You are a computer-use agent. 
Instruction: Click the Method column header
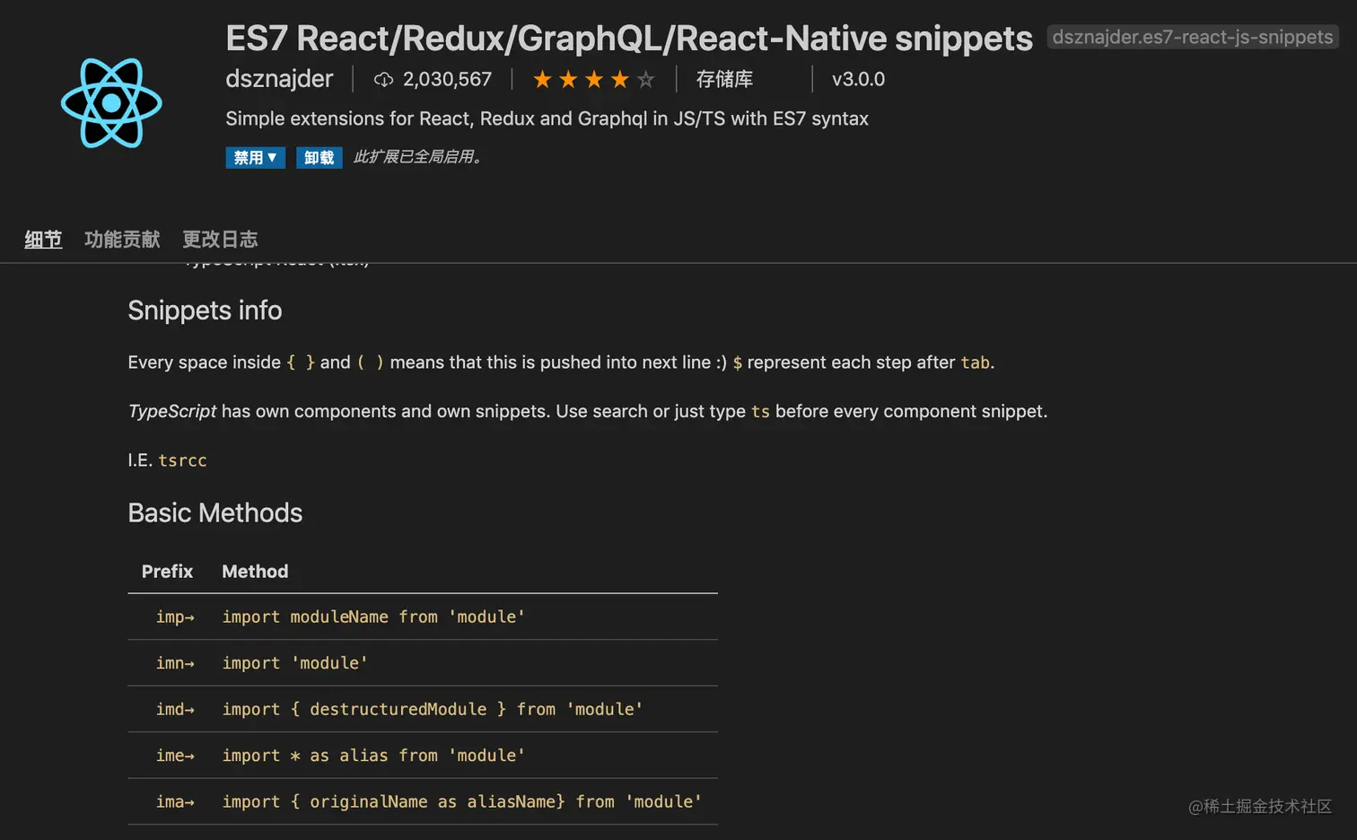tap(255, 572)
